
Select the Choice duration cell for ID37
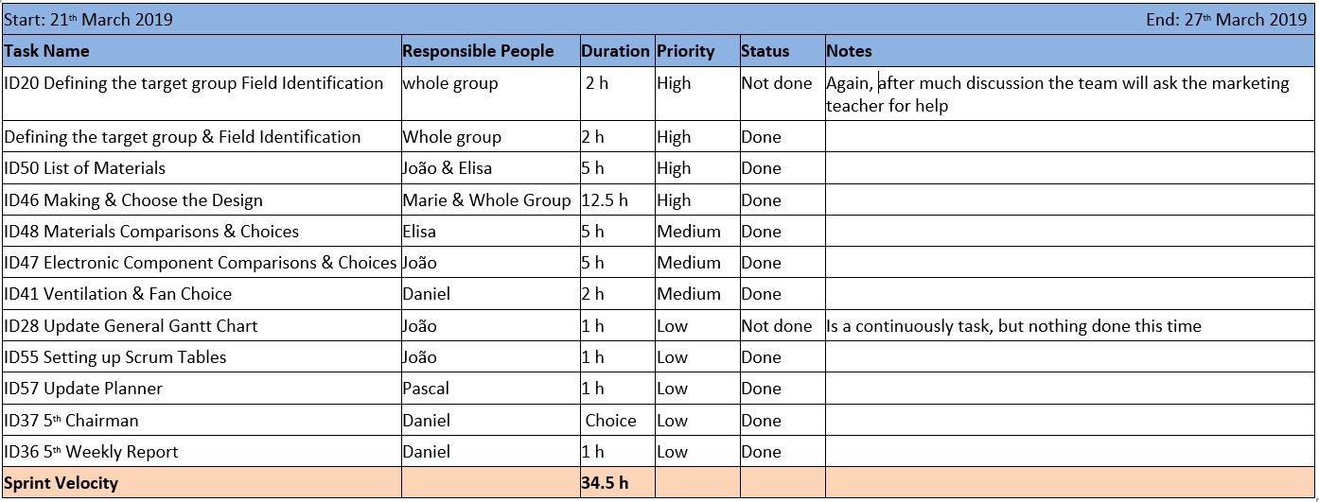point(610,421)
